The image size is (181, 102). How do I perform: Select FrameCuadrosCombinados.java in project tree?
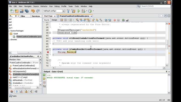coord(29,37)
